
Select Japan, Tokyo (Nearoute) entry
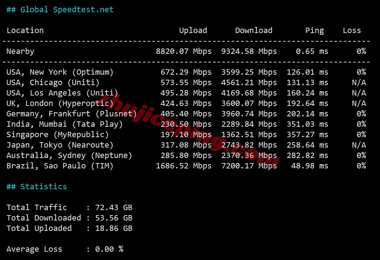[60, 145]
